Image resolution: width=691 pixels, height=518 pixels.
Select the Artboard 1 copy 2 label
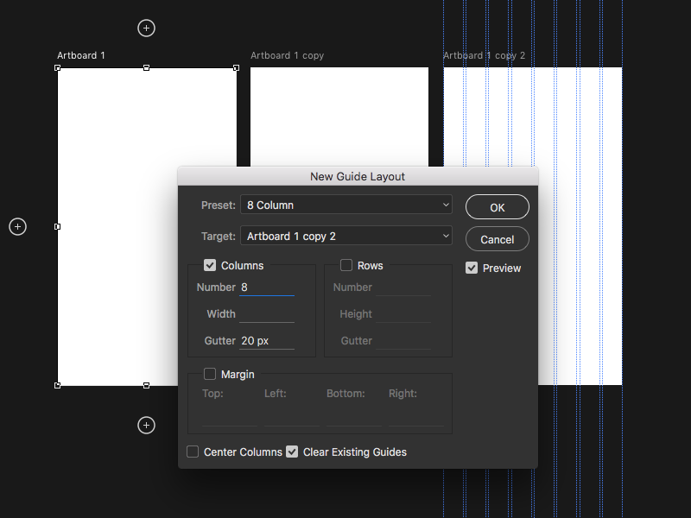pos(484,55)
